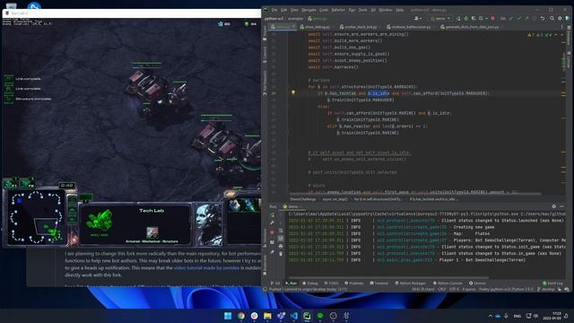This screenshot has width=574, height=323.
Task: Open the Code menu in PyCharm
Action: tap(324, 10)
